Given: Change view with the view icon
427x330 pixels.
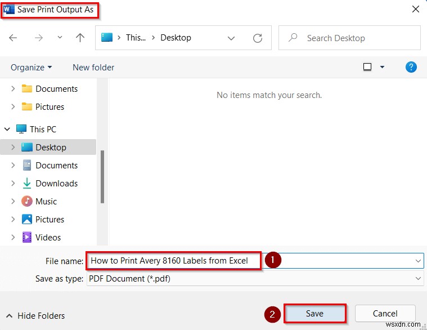Looking at the screenshot, I should pyautogui.click(x=367, y=67).
